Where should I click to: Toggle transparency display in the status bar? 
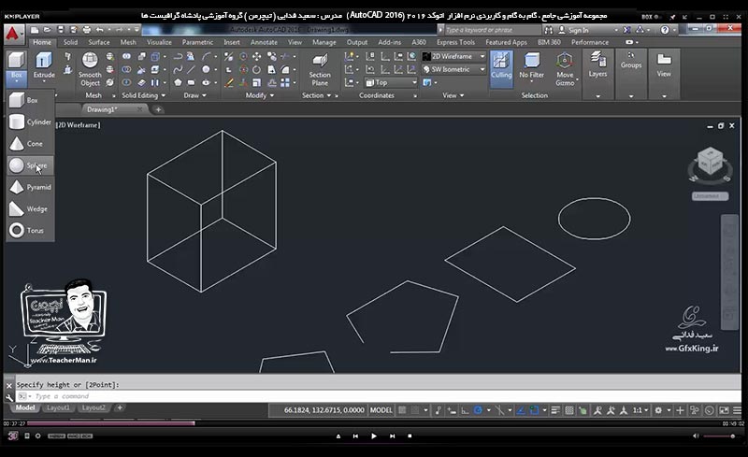click(x=569, y=410)
